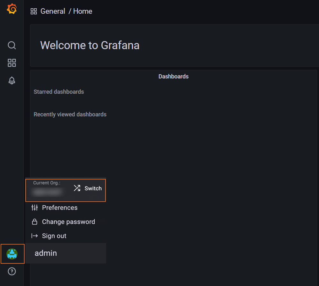The width and height of the screenshot is (319, 286).
Task: Click the Starred dashboards heading
Action: click(59, 92)
